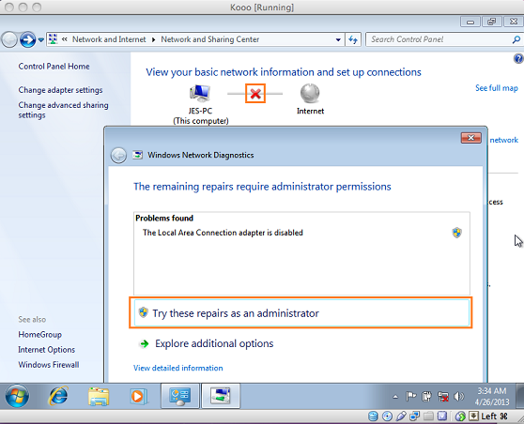Click VirtualBox hard disk activity icon
This screenshot has height=424, width=524.
(x=373, y=416)
